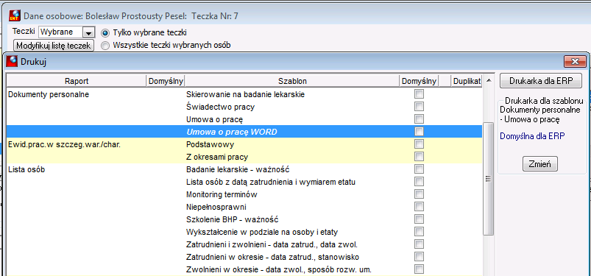Click the list scrollbar up arrow

tap(489, 80)
